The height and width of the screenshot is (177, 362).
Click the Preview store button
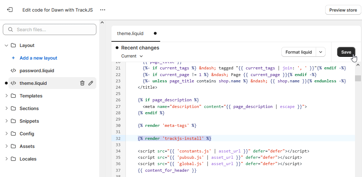[343, 10]
